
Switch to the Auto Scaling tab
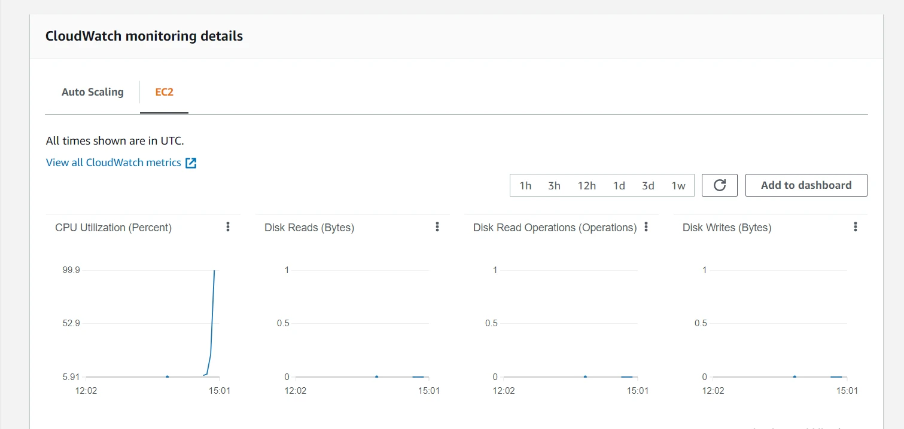tap(92, 91)
